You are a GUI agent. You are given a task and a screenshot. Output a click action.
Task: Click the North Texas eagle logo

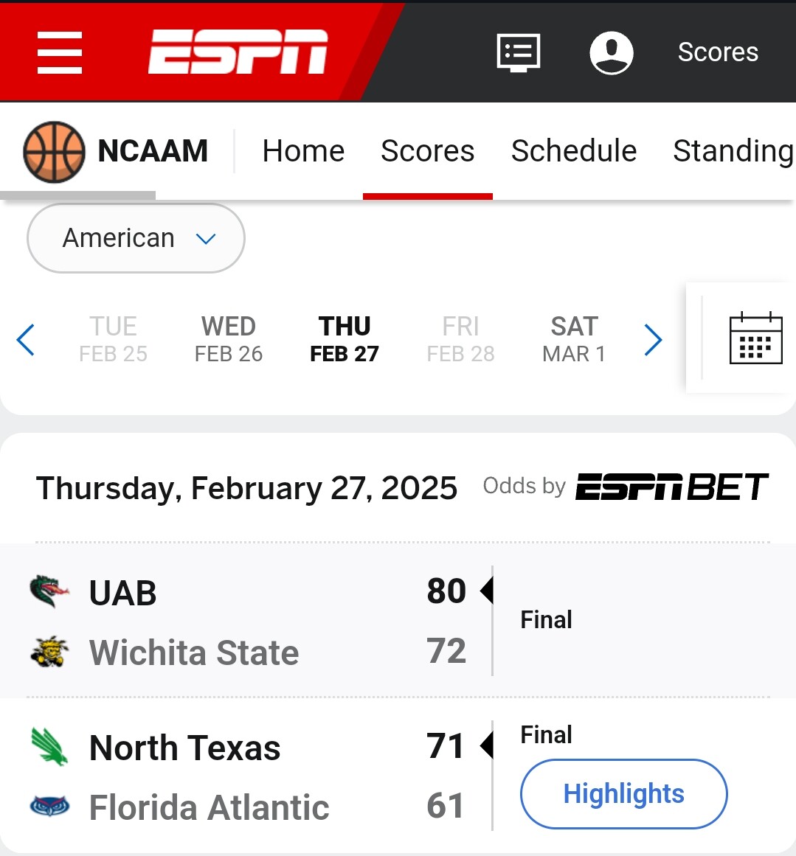tap(49, 746)
